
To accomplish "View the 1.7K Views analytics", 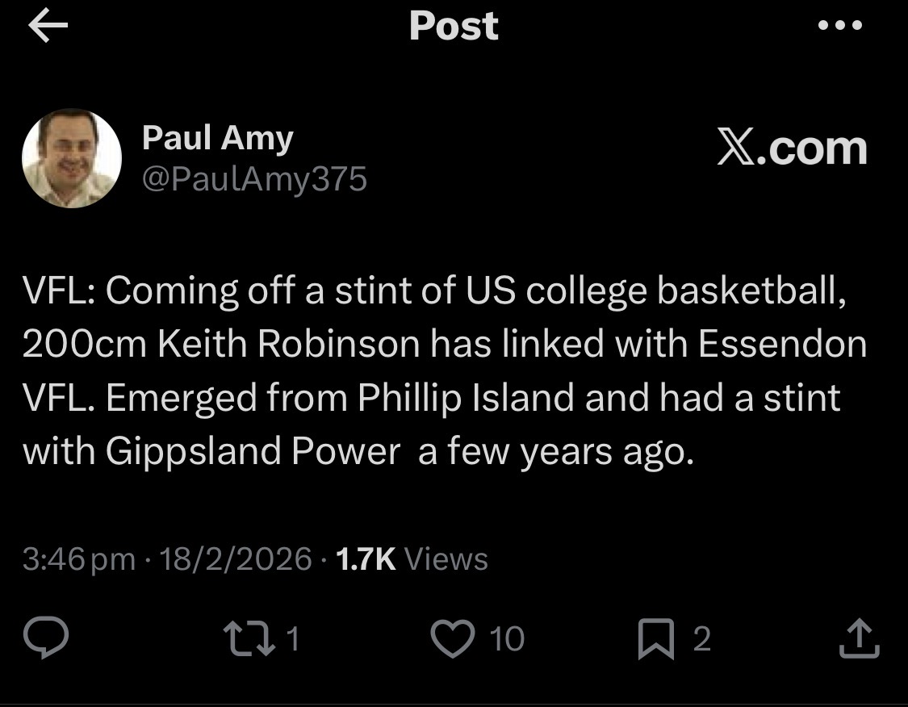I will point(411,558).
